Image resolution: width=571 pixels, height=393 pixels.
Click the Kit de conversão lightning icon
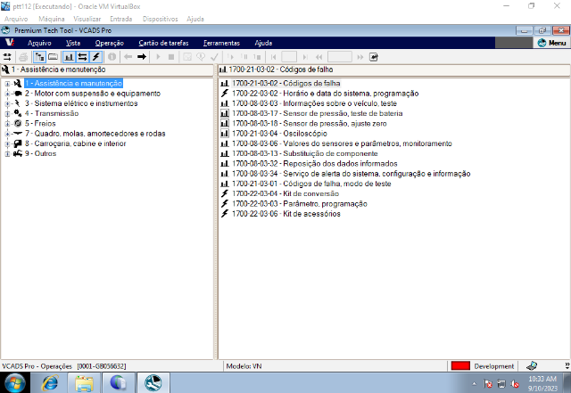225,193
